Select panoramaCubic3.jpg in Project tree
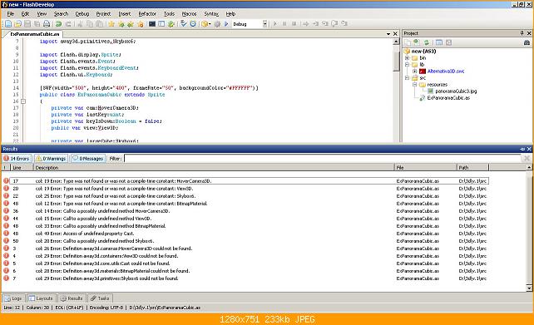Screen dimensions: 534x325 (x=456, y=91)
